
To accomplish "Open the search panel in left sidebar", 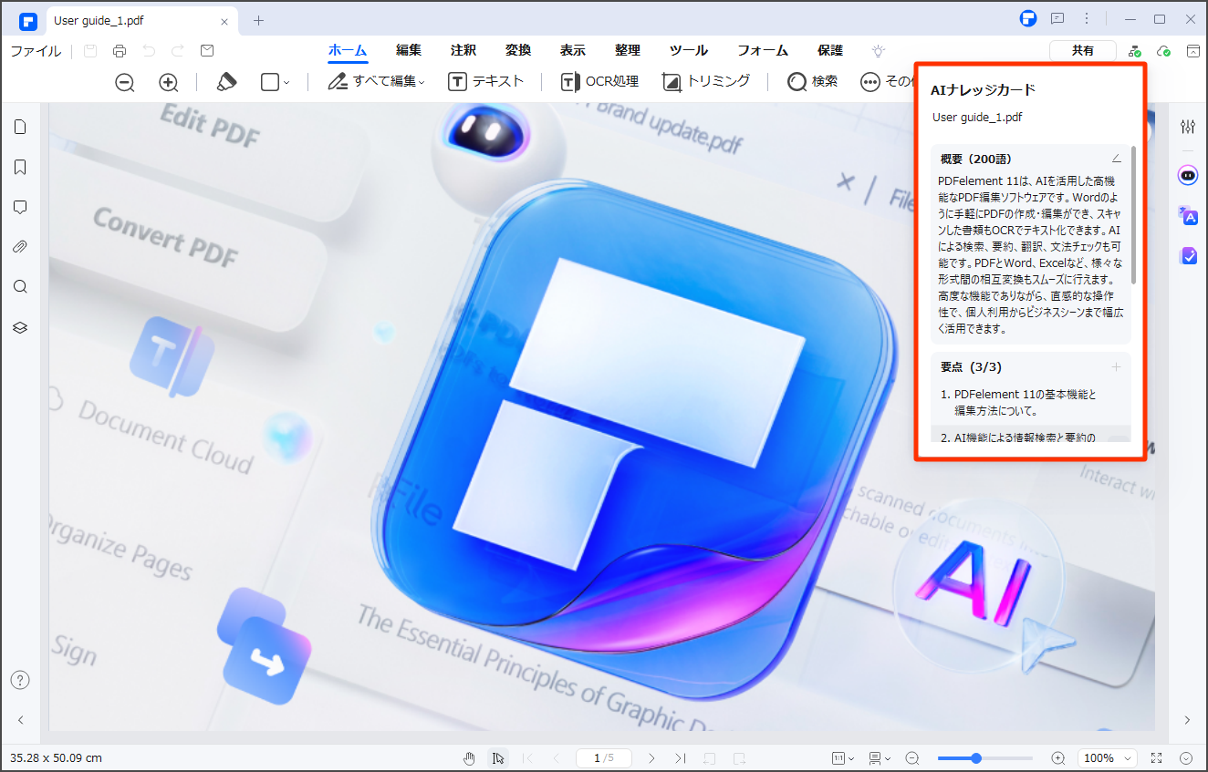I will 20,287.
